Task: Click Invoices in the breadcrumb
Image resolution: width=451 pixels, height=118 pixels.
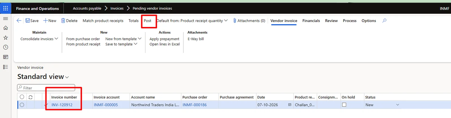Action: pos(117,8)
